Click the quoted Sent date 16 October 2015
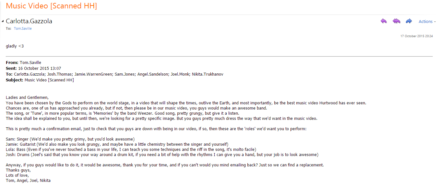 coord(33,68)
